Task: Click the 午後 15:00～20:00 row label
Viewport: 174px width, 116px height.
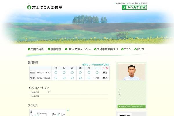Action: click(x=40, y=78)
